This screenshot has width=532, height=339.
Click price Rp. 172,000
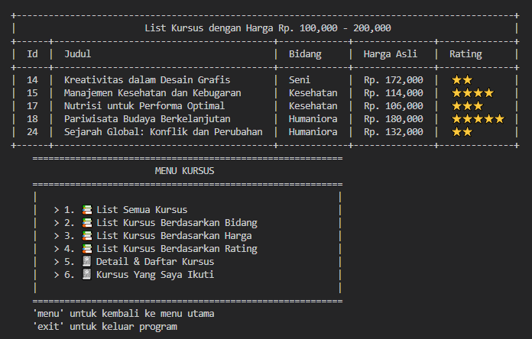[x=393, y=80]
